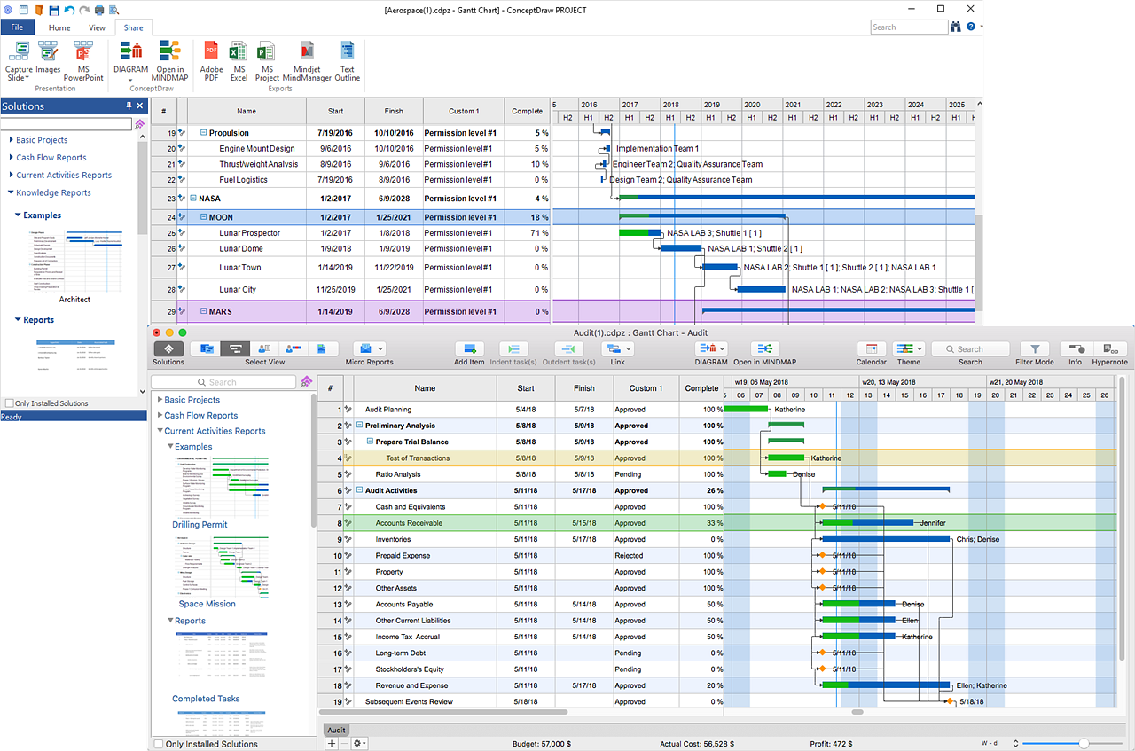
Task: Click Space Mission example link
Action: 207,604
